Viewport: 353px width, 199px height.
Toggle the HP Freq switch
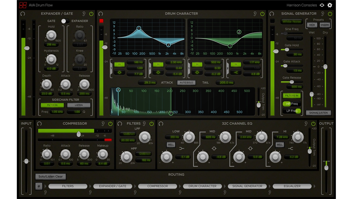[x=292, y=104]
